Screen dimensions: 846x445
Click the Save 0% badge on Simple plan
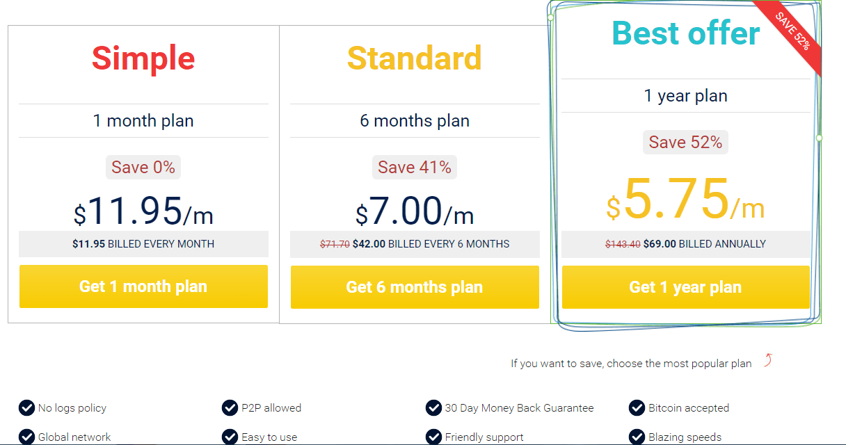click(143, 167)
